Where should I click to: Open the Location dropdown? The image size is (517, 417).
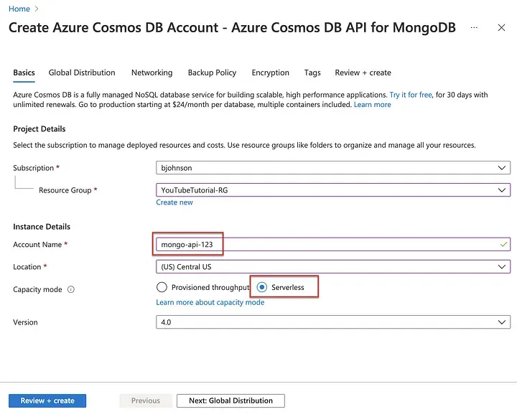coord(333,267)
